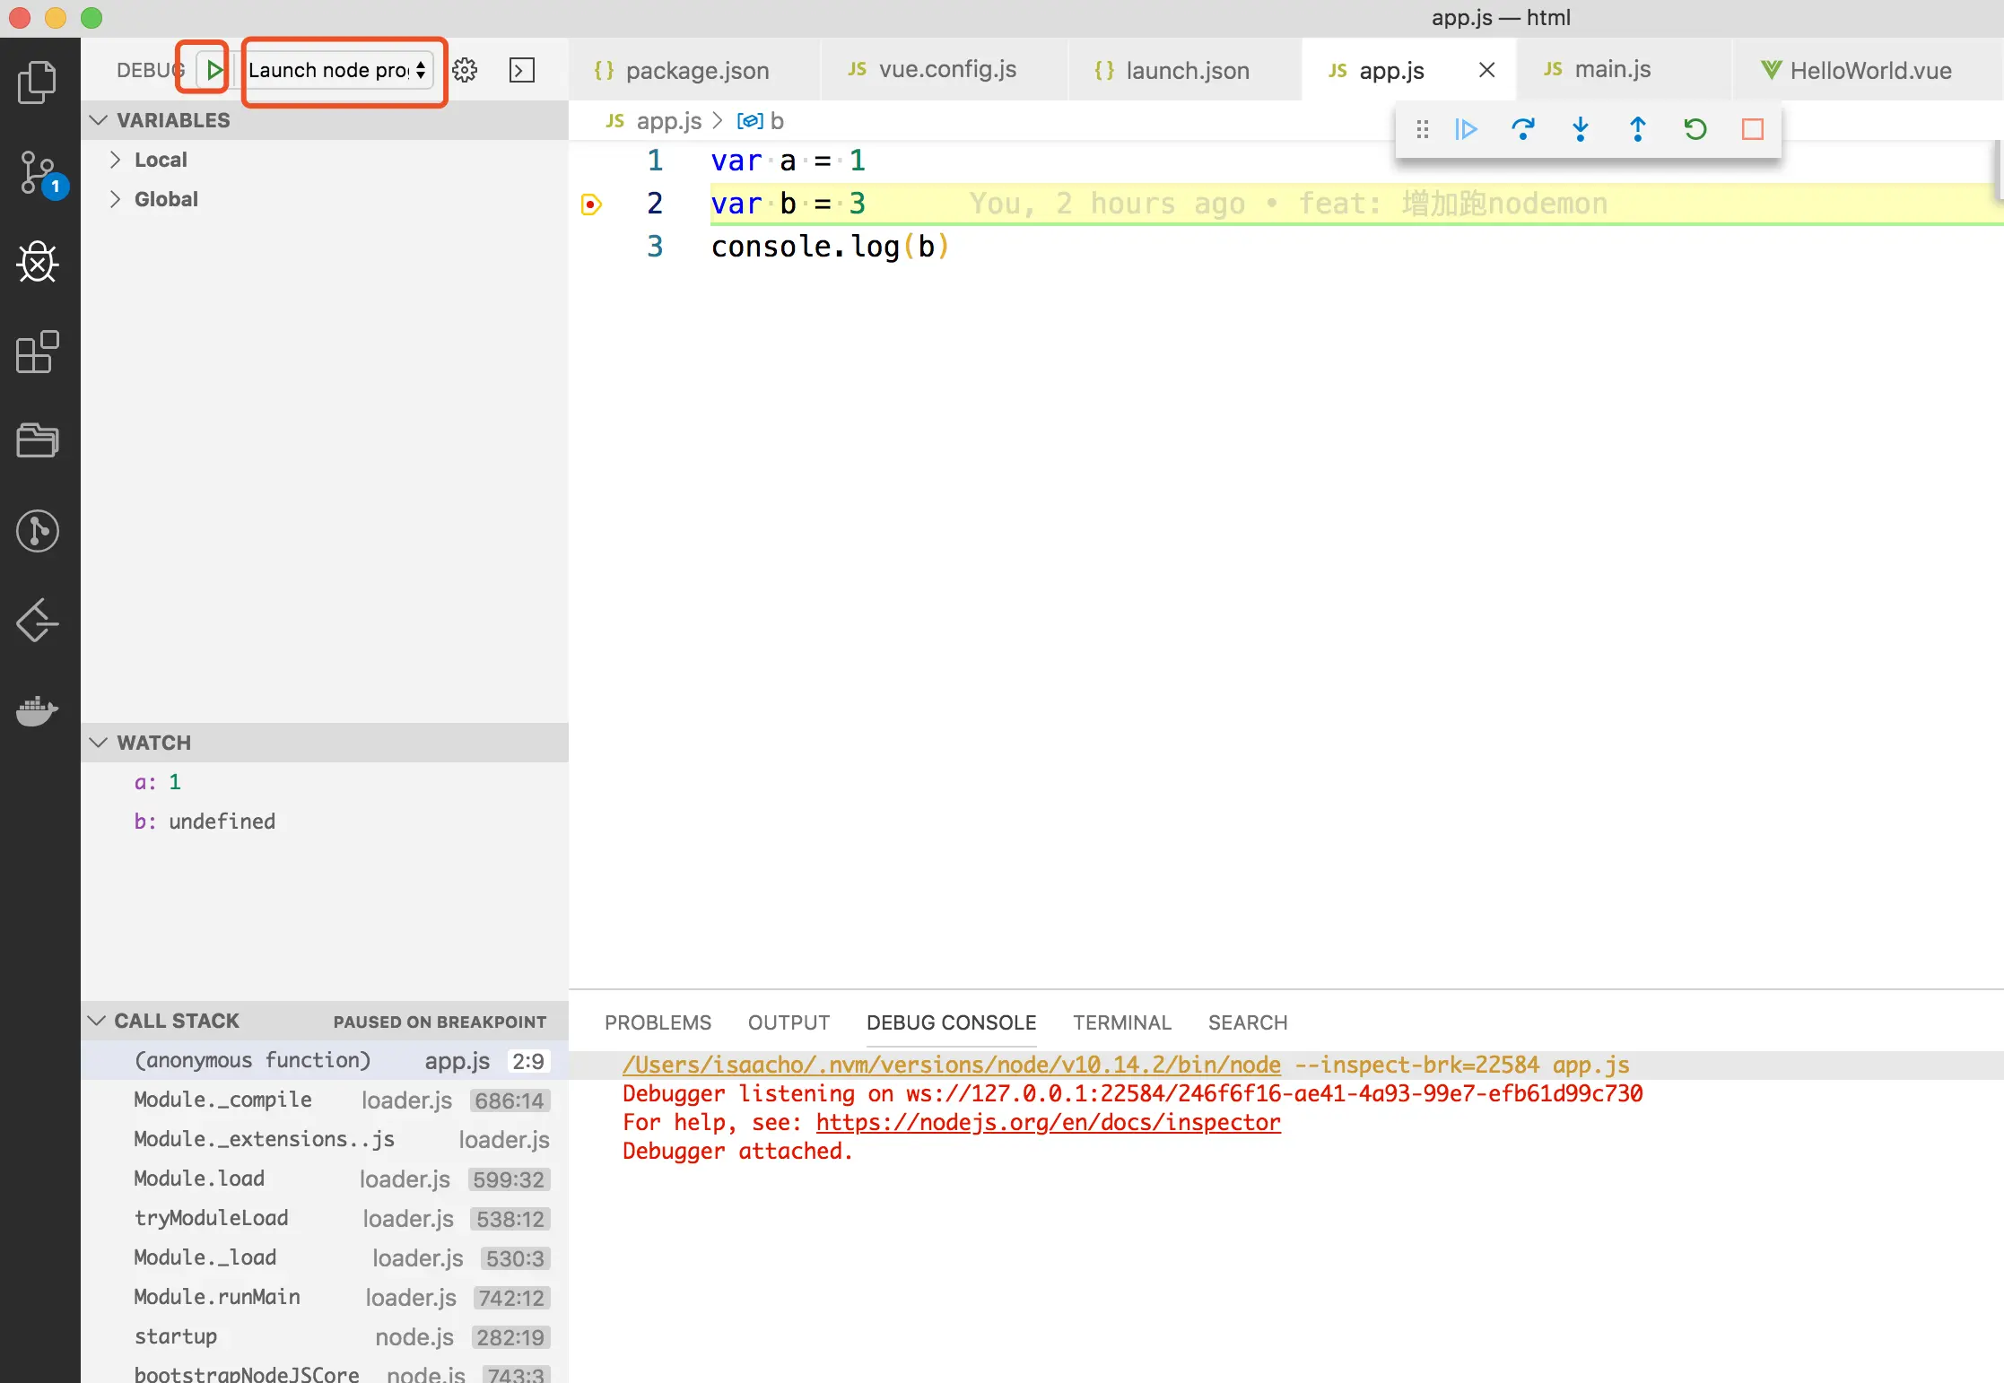Stop debugging with the red square
This screenshot has width=2004, height=1383.
pyautogui.click(x=1753, y=129)
